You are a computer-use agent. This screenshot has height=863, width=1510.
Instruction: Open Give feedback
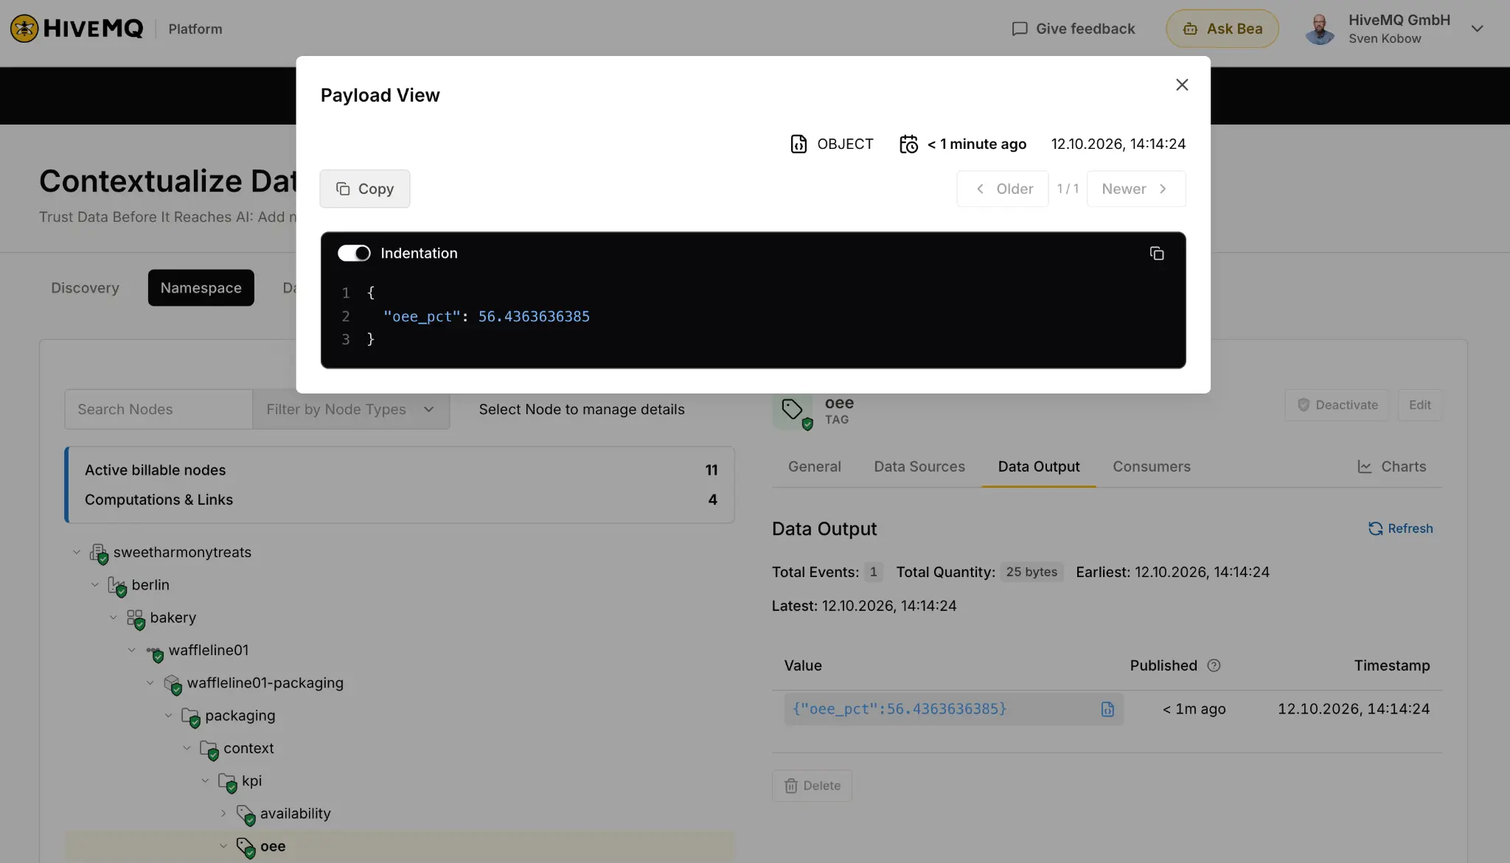point(1073,29)
